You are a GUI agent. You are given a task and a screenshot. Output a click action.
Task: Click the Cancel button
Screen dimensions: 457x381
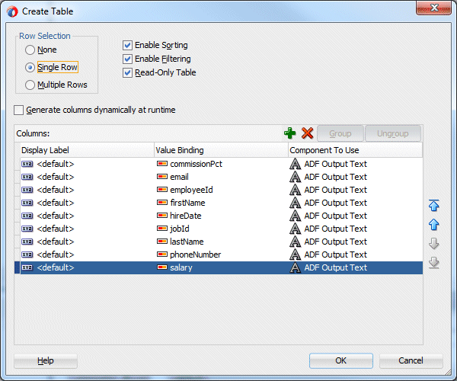pyautogui.click(x=411, y=360)
